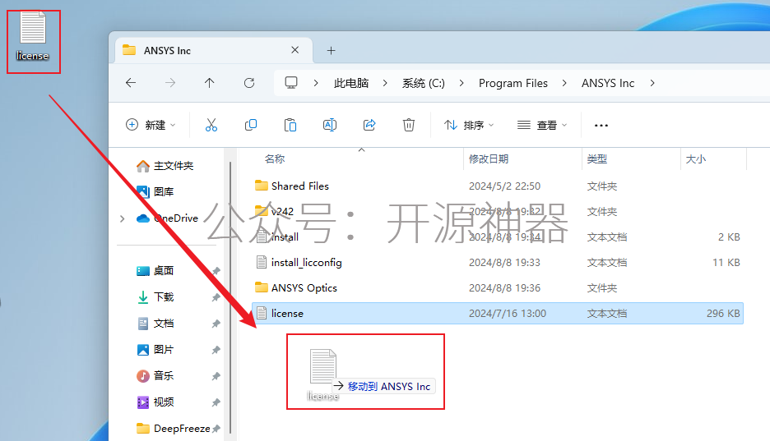The image size is (770, 441).
Task: Click Program Files in the breadcrumb
Action: click(513, 83)
